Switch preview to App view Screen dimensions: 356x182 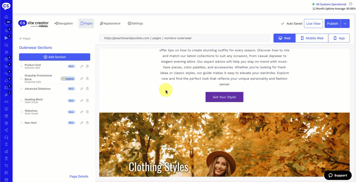tap(339, 38)
